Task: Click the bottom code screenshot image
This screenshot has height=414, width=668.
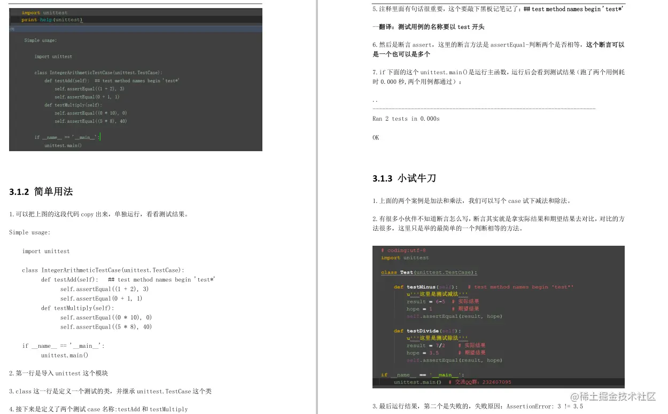Action: pos(499,315)
